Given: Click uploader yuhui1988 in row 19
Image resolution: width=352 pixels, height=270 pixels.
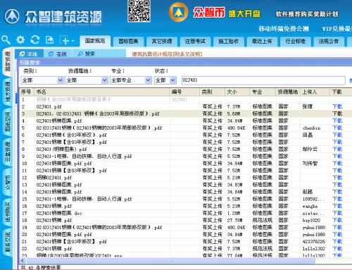Looking at the screenshot, I should point(314,228).
